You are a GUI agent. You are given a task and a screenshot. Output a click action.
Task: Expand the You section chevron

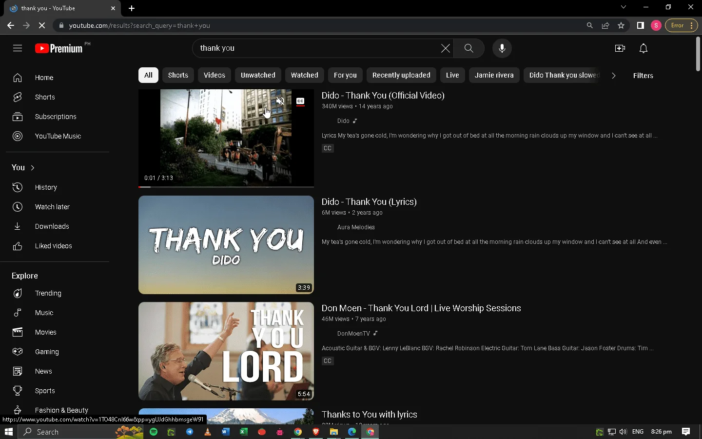pyautogui.click(x=33, y=168)
